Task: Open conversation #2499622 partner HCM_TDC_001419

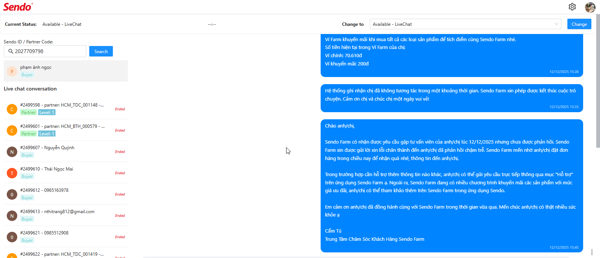Action: 66,254
